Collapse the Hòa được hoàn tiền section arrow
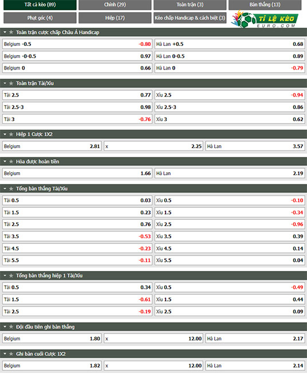The width and height of the screenshot is (307, 376). [x=5, y=162]
